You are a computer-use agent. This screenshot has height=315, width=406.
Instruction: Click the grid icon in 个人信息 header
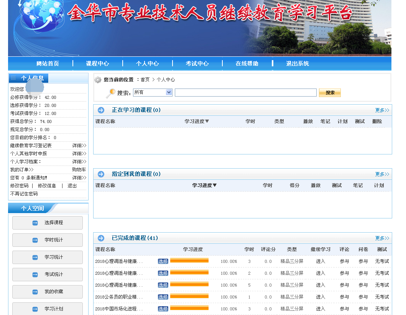click(13, 78)
